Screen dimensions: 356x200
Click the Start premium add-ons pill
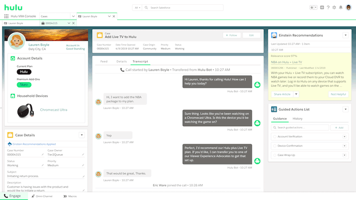click(x=23, y=85)
